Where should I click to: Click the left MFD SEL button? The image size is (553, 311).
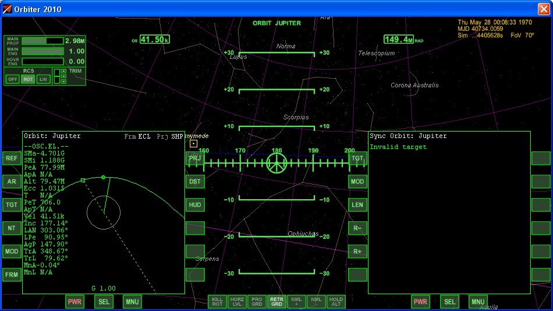104,302
